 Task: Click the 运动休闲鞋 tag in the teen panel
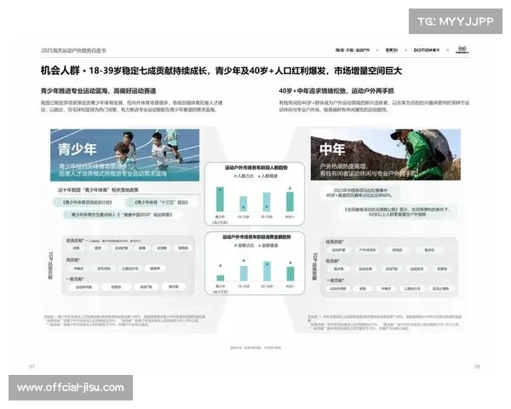(83, 287)
